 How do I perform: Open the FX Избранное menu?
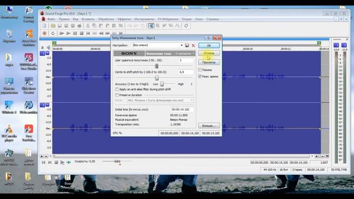pos(168,19)
